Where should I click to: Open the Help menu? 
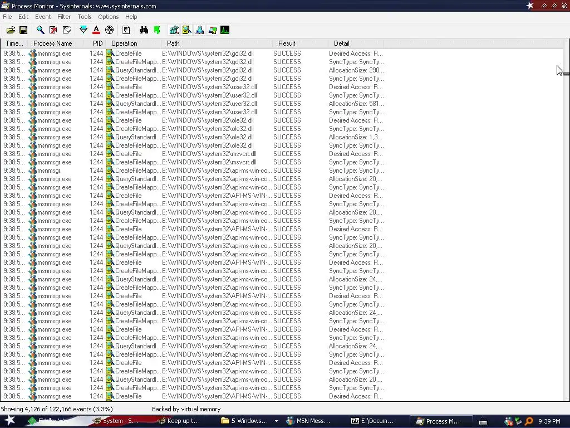point(131,17)
